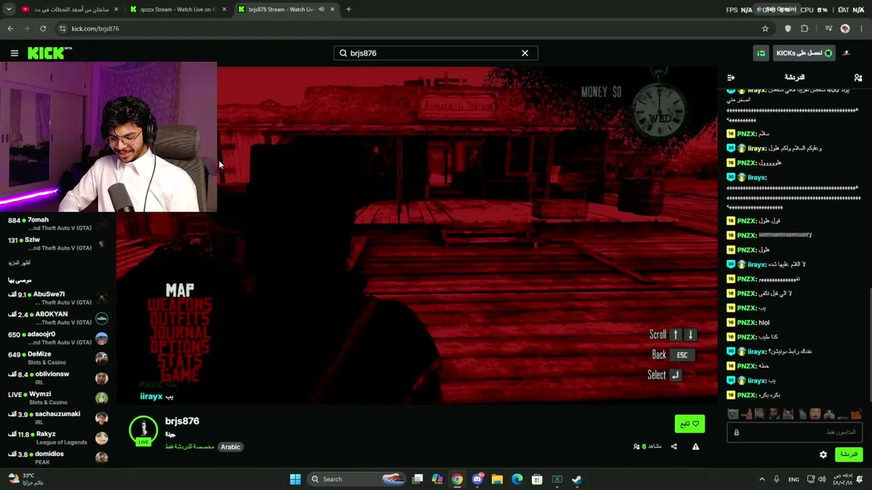Image resolution: width=872 pixels, height=490 pixels.
Task: Open Microsoft Store from the taskbar
Action: click(x=537, y=479)
